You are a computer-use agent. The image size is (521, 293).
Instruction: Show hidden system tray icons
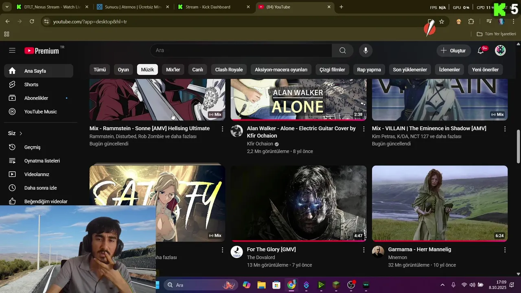coord(442,285)
